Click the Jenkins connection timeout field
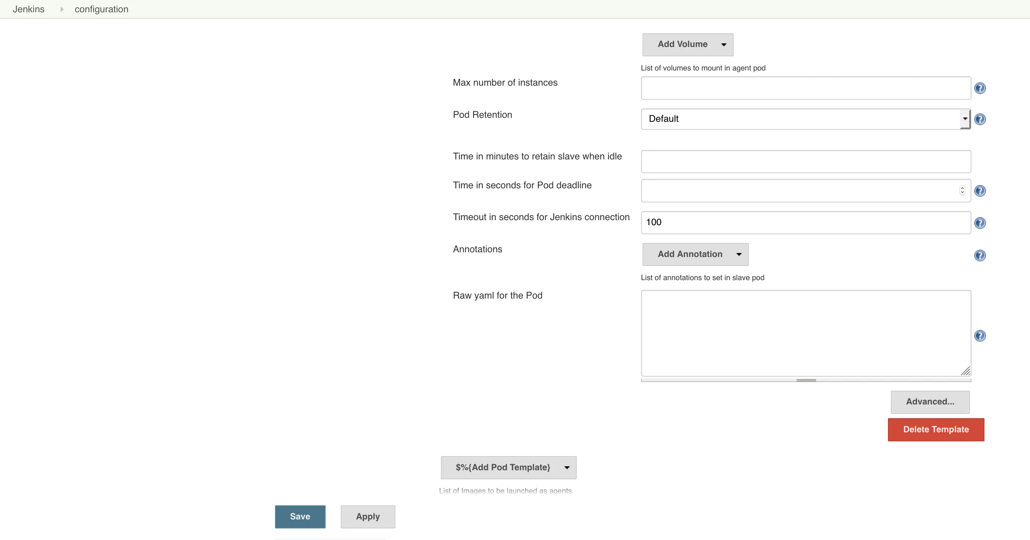 pyautogui.click(x=805, y=223)
